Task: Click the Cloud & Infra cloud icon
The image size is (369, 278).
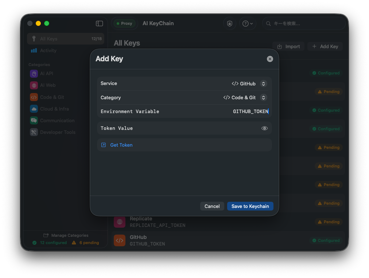Action: [34, 109]
